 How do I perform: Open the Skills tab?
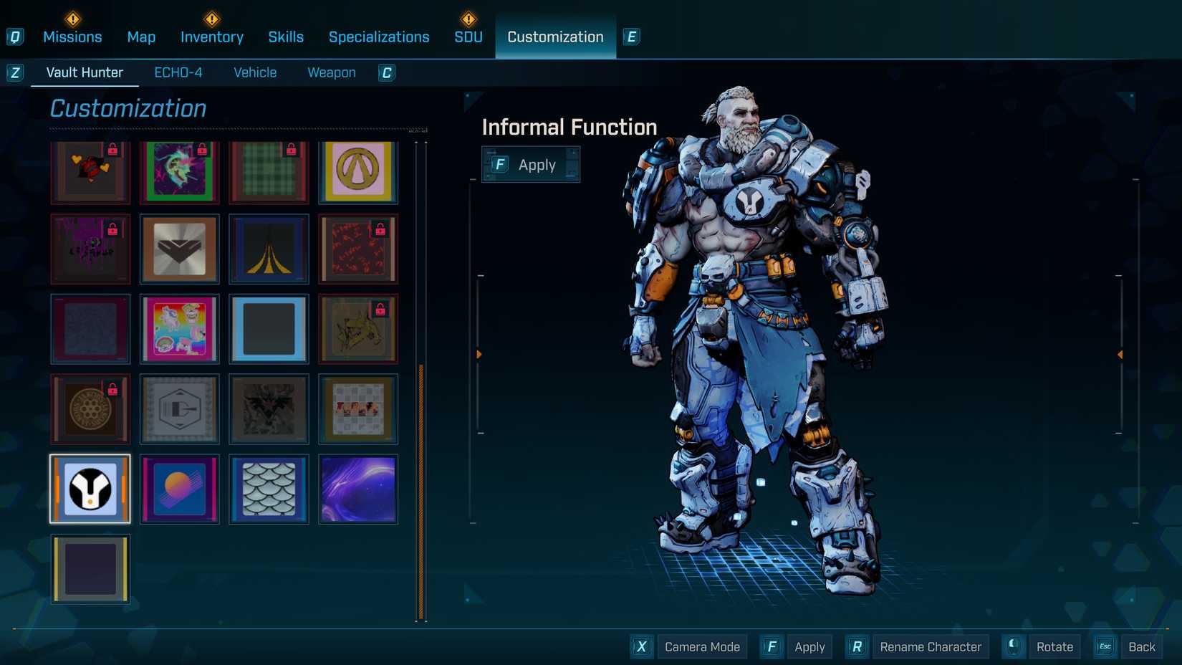click(286, 37)
